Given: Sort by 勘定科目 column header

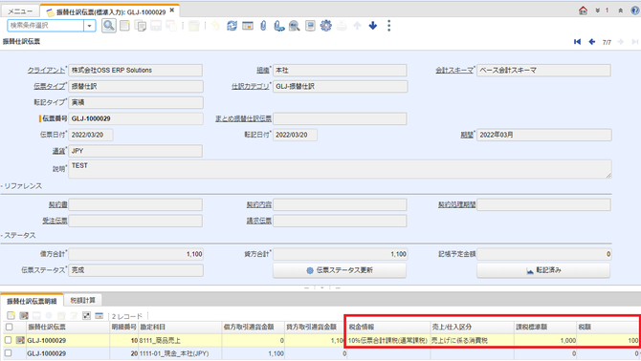Looking at the screenshot, I should point(180,327).
